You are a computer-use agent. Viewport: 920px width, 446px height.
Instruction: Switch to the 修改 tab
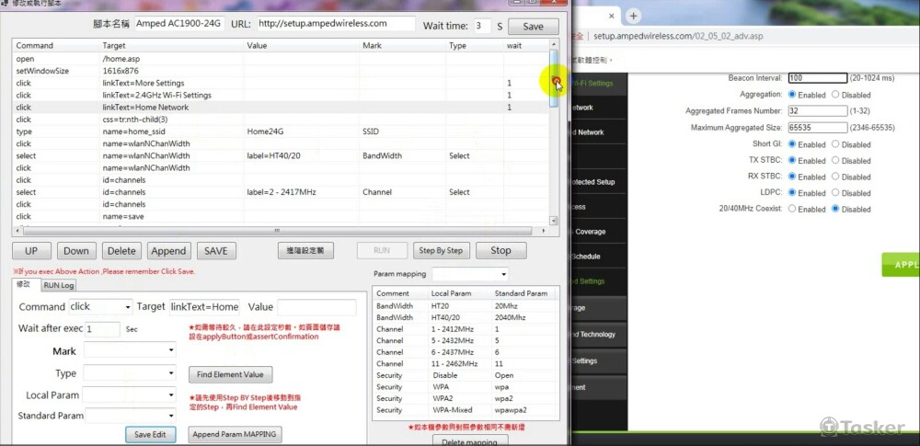coord(26,285)
